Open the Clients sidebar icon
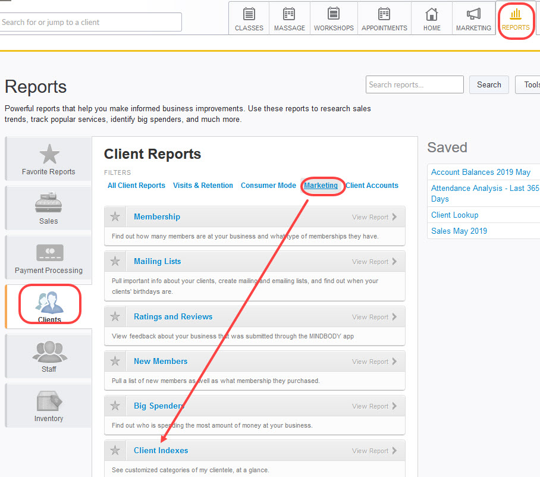540x477 pixels. (49, 306)
